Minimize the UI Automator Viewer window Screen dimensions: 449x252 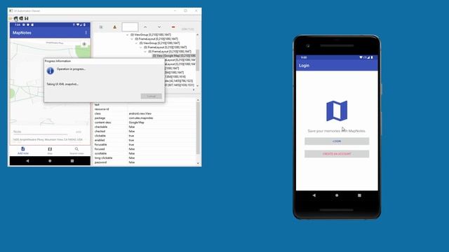tap(175, 11)
